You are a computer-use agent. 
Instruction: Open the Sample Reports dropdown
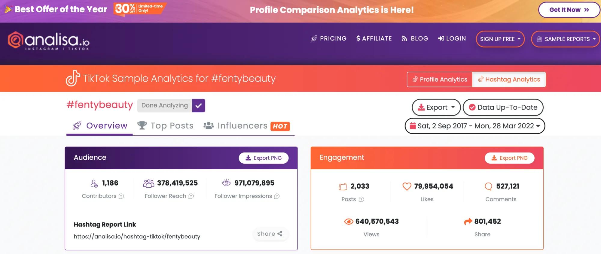coord(566,39)
